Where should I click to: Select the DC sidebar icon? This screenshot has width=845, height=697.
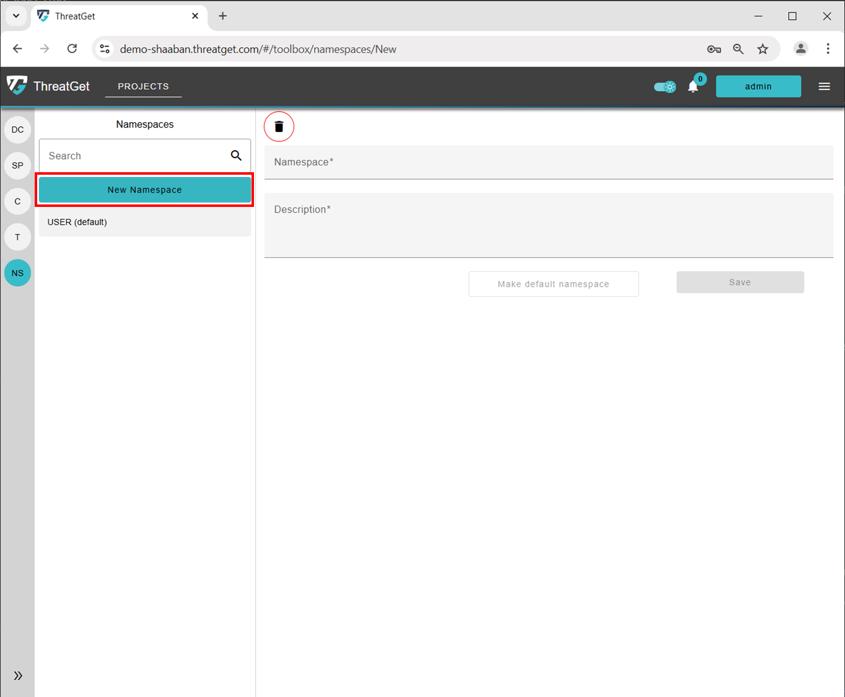point(17,129)
